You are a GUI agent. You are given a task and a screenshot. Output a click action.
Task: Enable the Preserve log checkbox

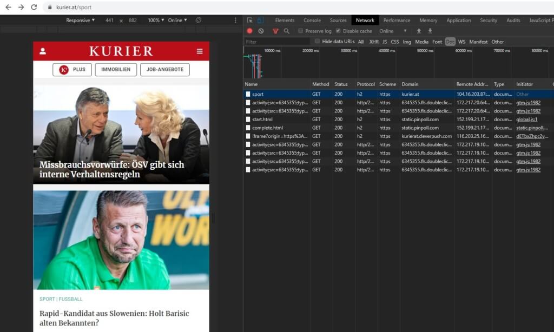301,31
